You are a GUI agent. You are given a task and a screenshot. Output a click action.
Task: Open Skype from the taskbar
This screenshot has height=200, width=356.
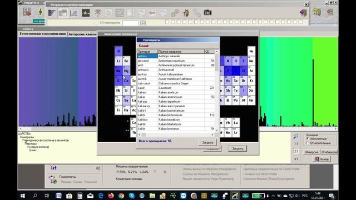click(132, 196)
